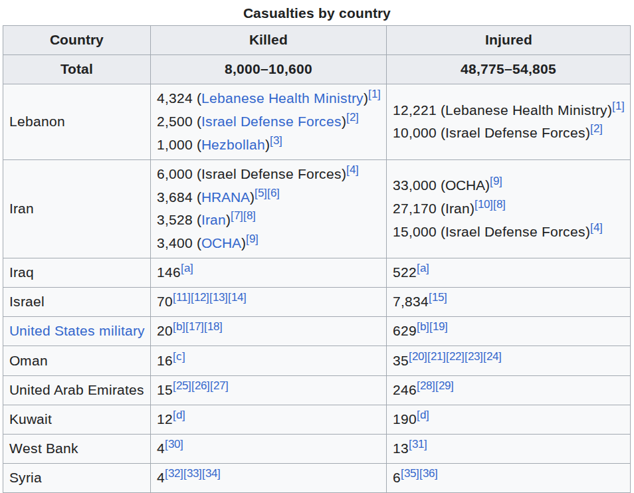The height and width of the screenshot is (493, 634).
Task: Click the Oman country cell
Action: pyautogui.click(x=77, y=361)
